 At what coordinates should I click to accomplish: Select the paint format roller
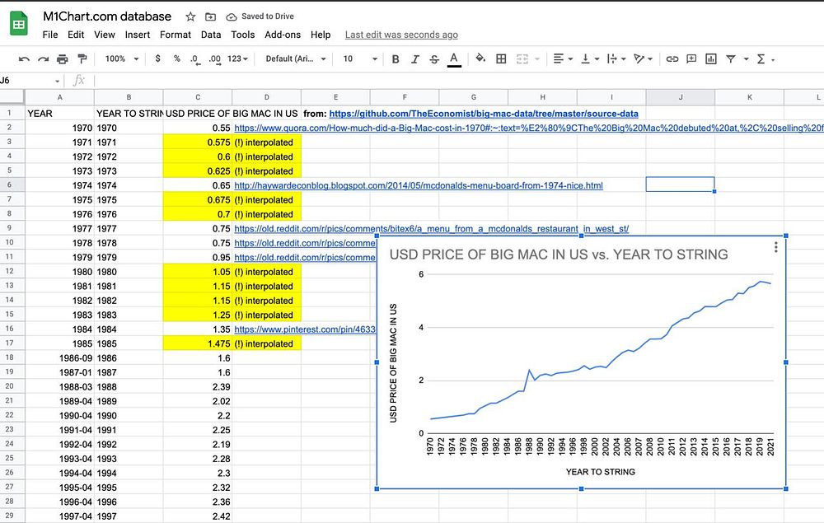pos(82,59)
